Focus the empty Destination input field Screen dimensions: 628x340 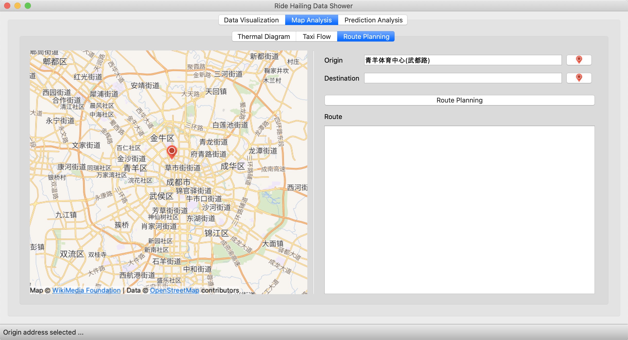[463, 78]
